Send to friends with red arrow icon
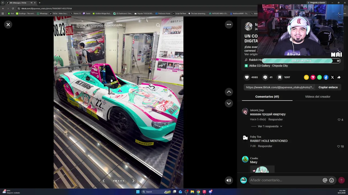This screenshot has height=195, width=348. pyautogui.click(x=313, y=77)
